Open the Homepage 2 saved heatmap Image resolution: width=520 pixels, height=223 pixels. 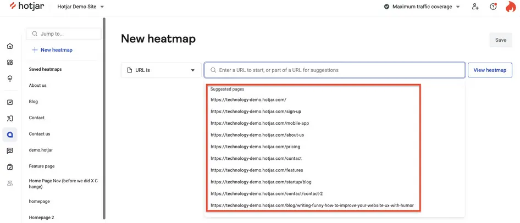pyautogui.click(x=41, y=218)
